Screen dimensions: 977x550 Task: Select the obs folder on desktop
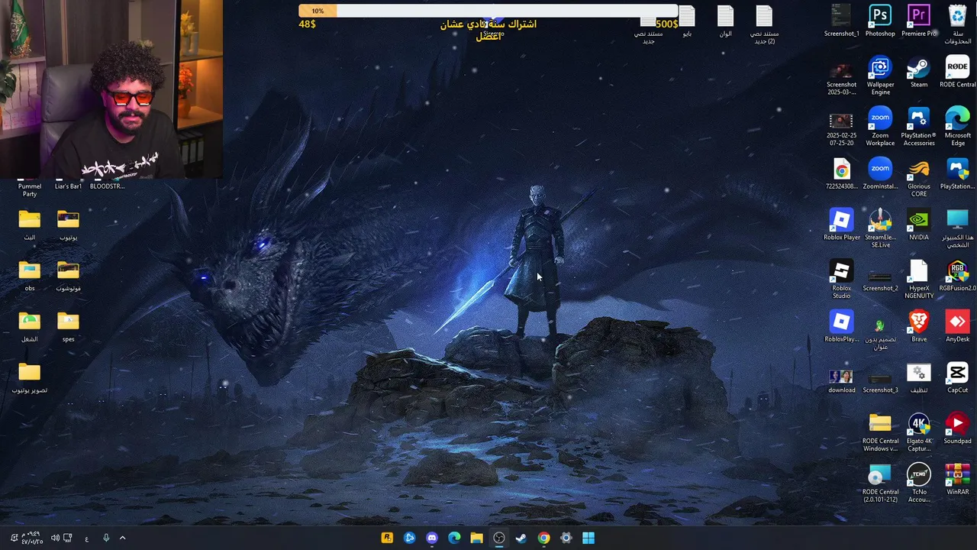(29, 276)
